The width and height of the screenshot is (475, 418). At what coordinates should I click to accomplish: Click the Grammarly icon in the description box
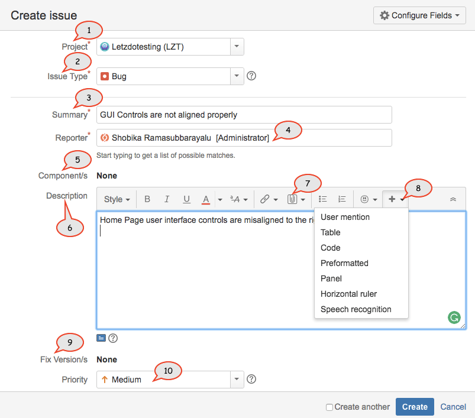[x=454, y=317]
